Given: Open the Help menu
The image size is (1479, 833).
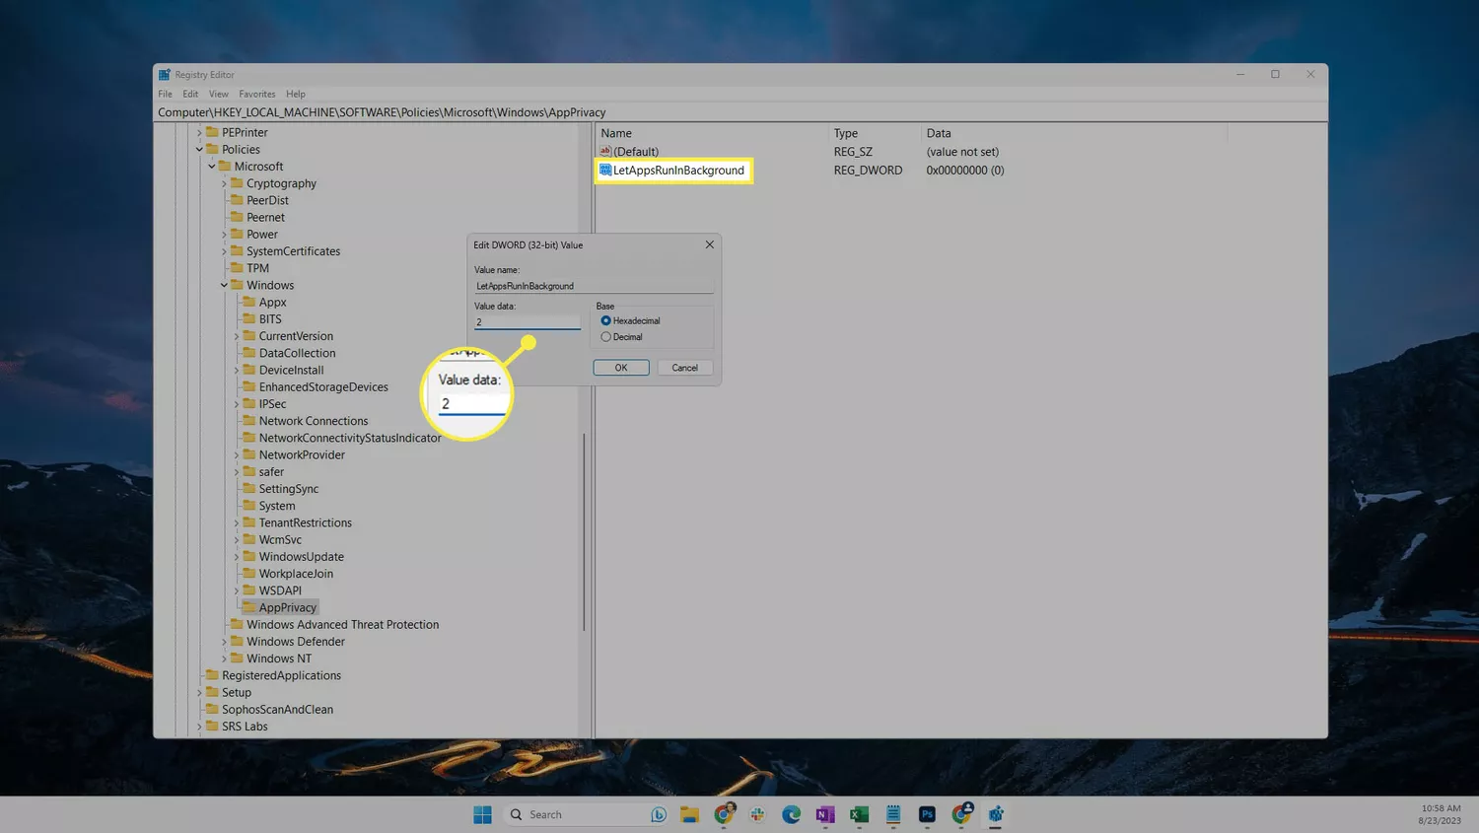Looking at the screenshot, I should tap(296, 94).
